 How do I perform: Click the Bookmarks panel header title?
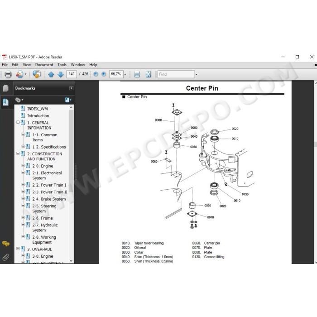coord(25,88)
